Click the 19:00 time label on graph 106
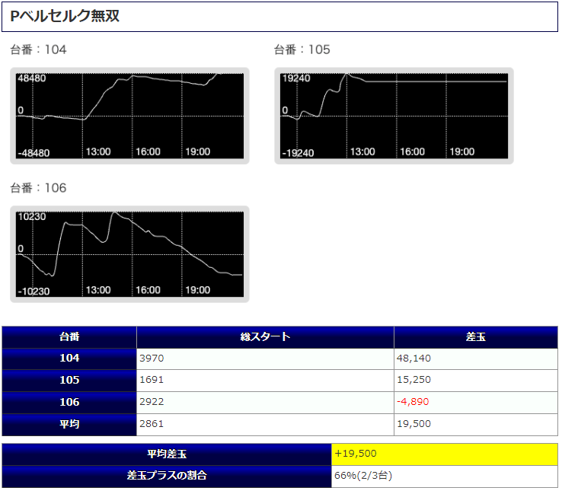Image resolution: width=562 pixels, height=494 pixels. click(198, 290)
